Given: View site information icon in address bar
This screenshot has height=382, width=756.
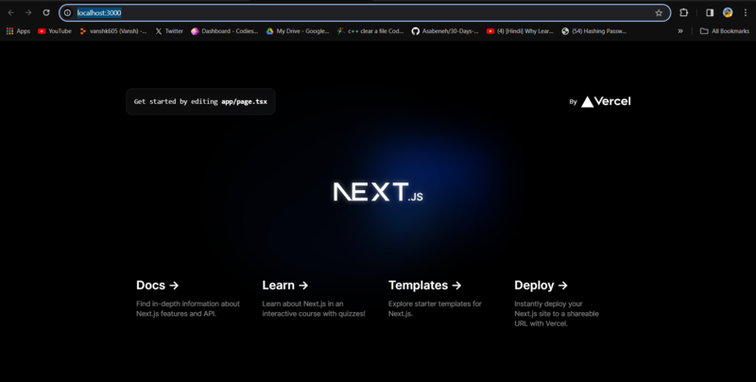Looking at the screenshot, I should pos(67,13).
